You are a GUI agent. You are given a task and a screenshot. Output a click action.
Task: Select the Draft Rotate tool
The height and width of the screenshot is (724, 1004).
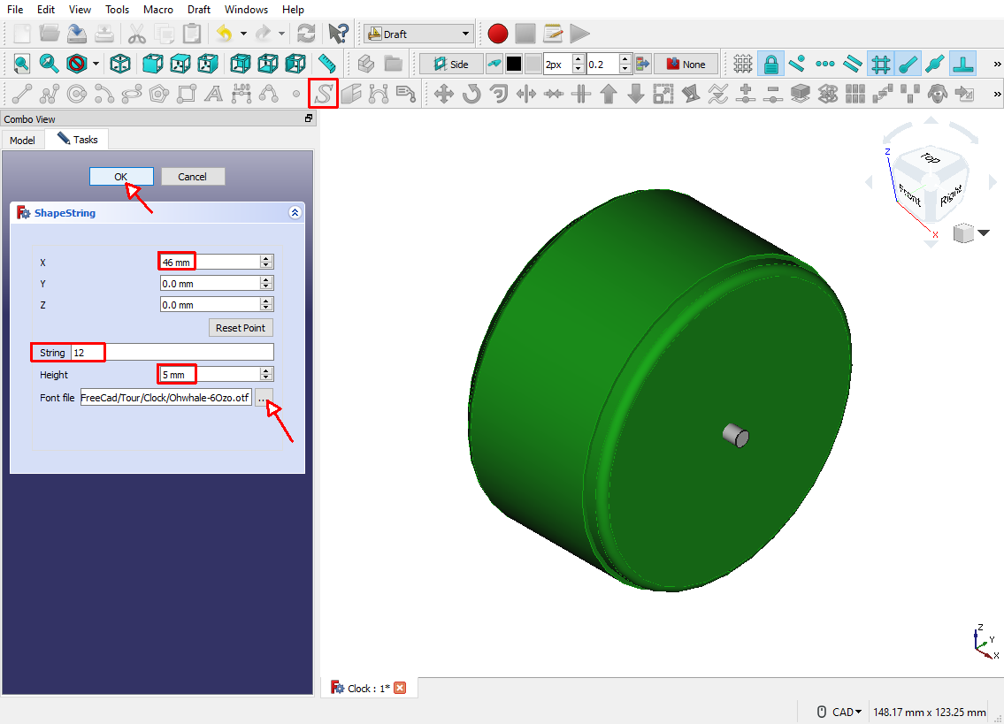coord(471,94)
